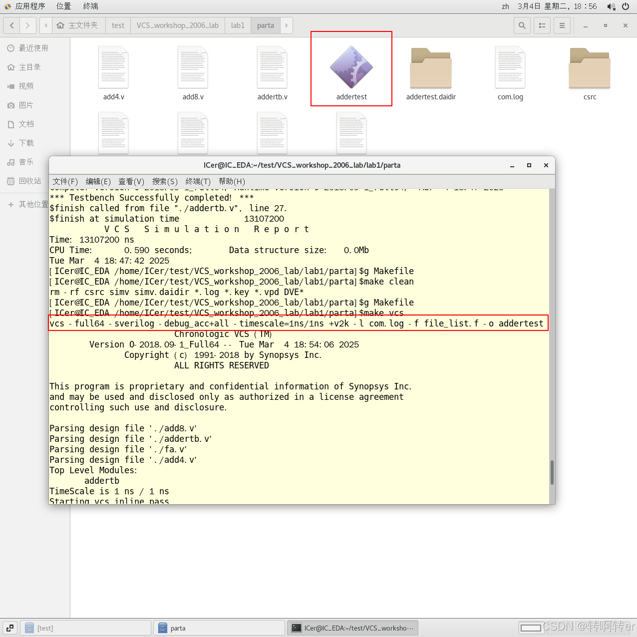
Task: Open the volume icon in the top panel
Action: 611,6
